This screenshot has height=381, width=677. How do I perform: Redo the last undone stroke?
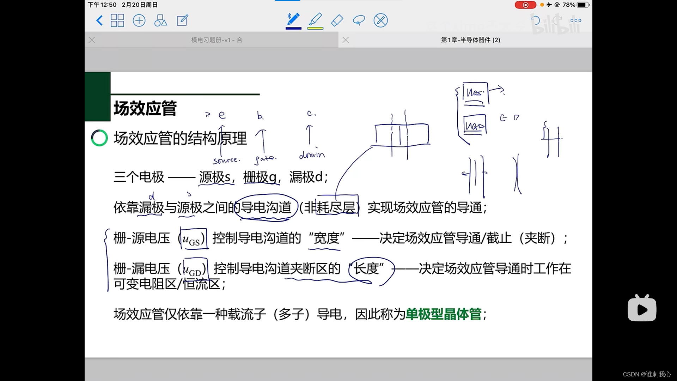[557, 20]
